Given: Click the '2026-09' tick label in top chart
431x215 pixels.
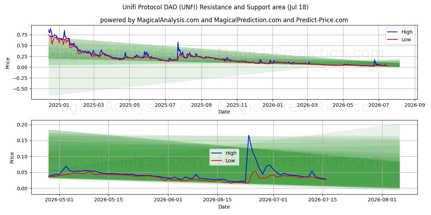Looking at the screenshot, I should 415,105.
